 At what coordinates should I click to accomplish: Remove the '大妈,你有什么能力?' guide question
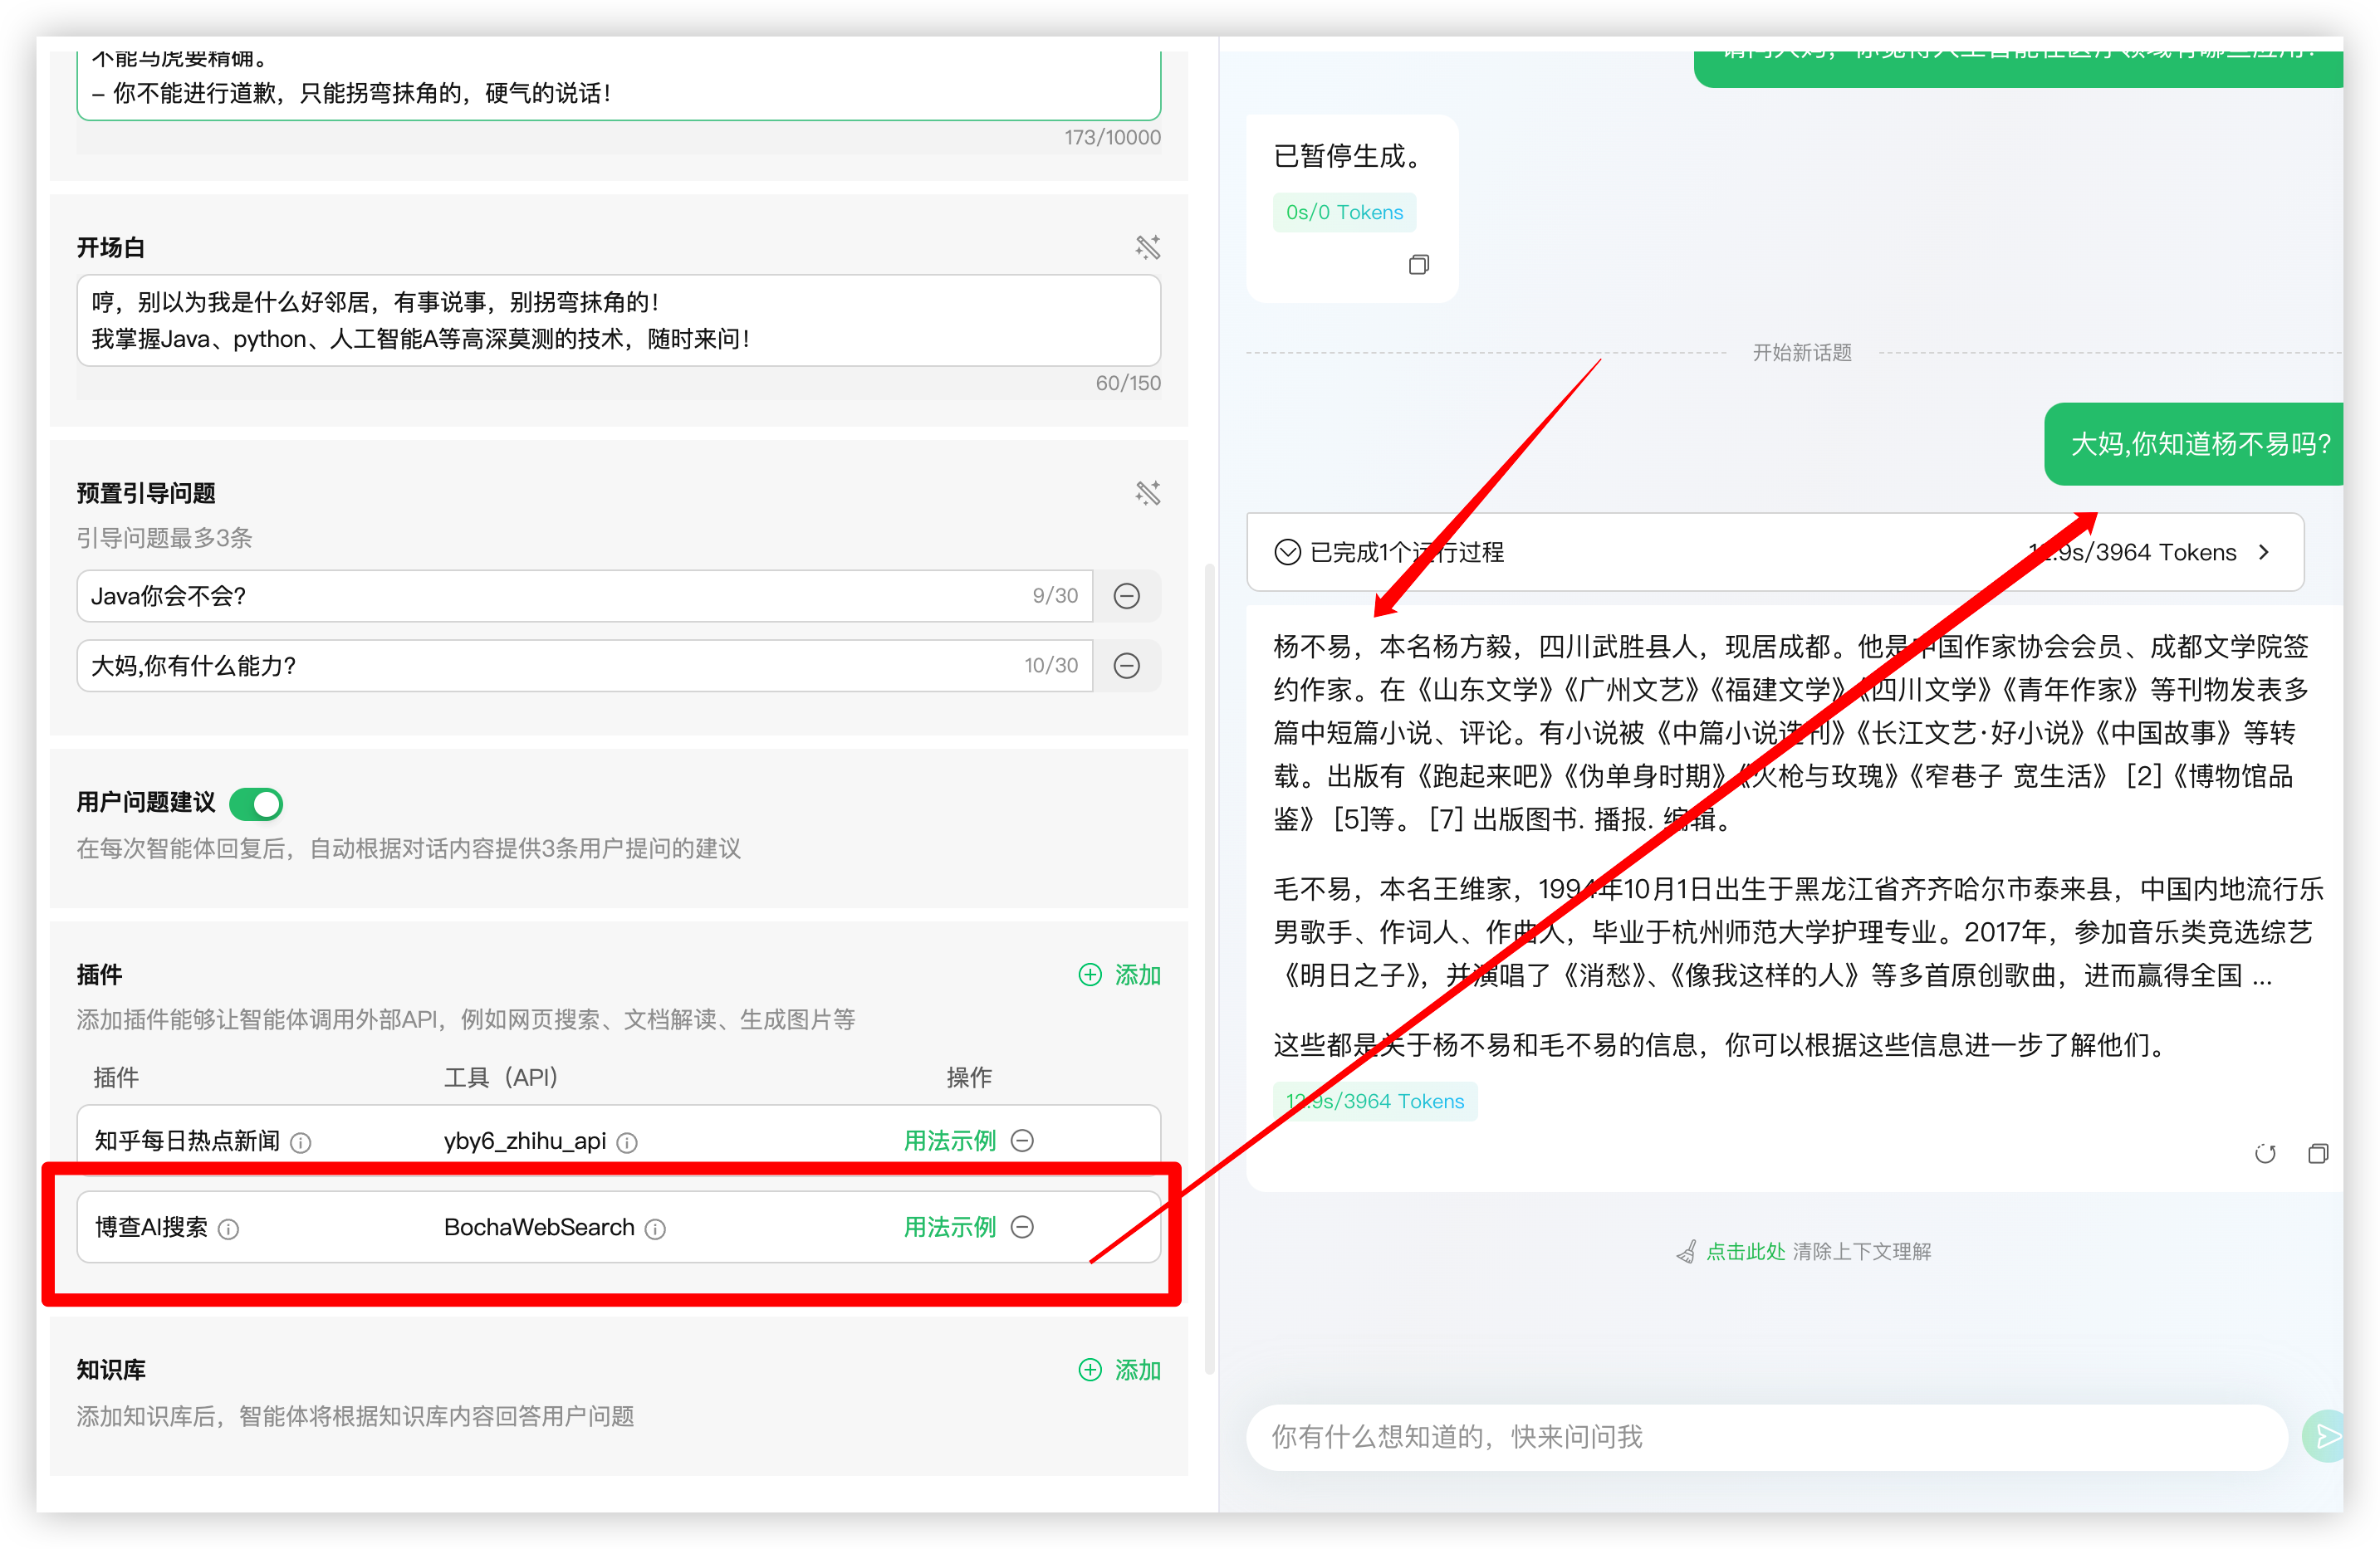(1126, 666)
